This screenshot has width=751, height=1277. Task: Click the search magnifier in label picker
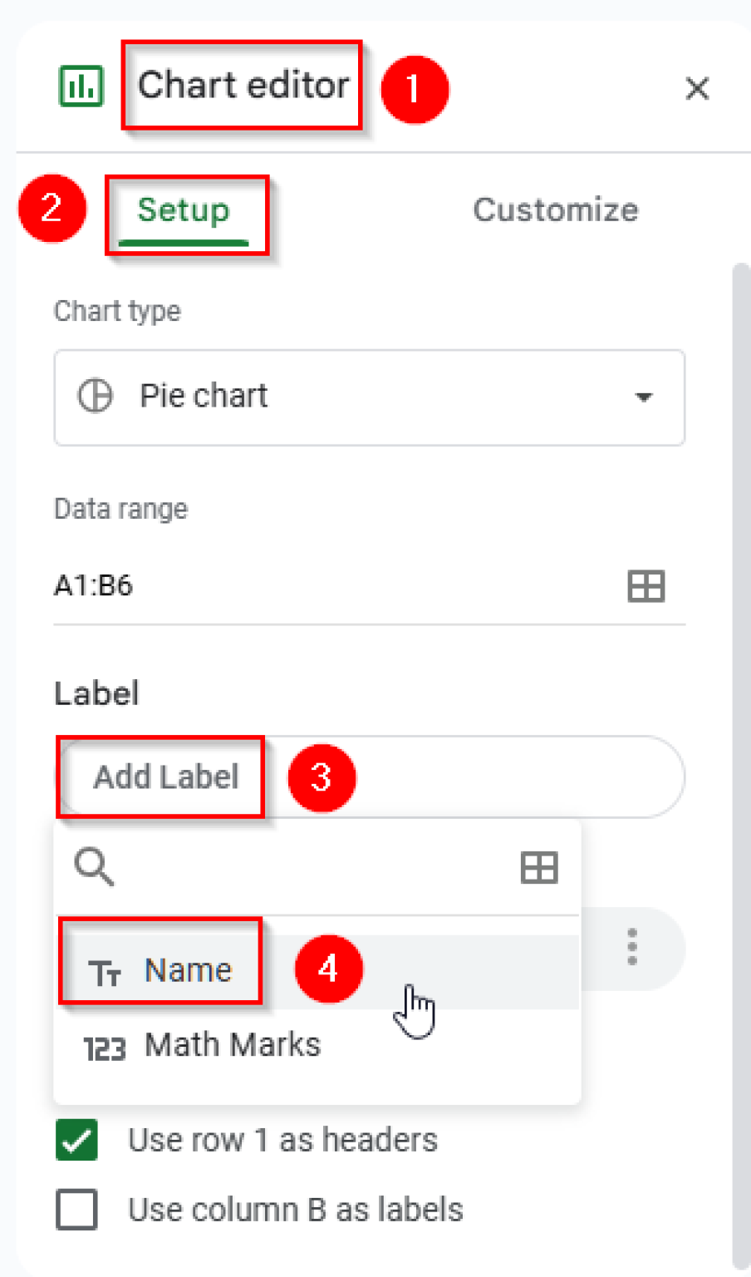pos(94,867)
